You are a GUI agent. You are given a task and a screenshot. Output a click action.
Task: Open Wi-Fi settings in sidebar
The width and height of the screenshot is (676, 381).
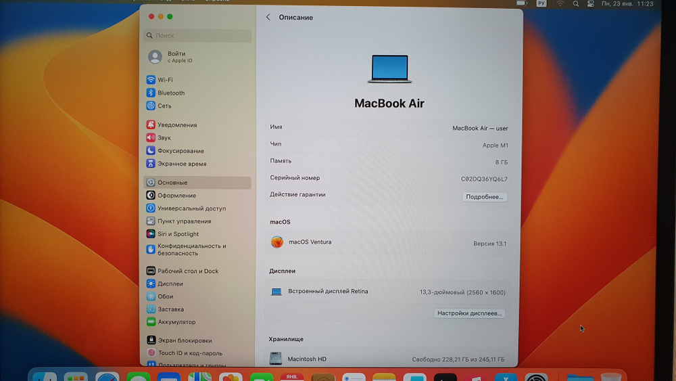pyautogui.click(x=160, y=80)
